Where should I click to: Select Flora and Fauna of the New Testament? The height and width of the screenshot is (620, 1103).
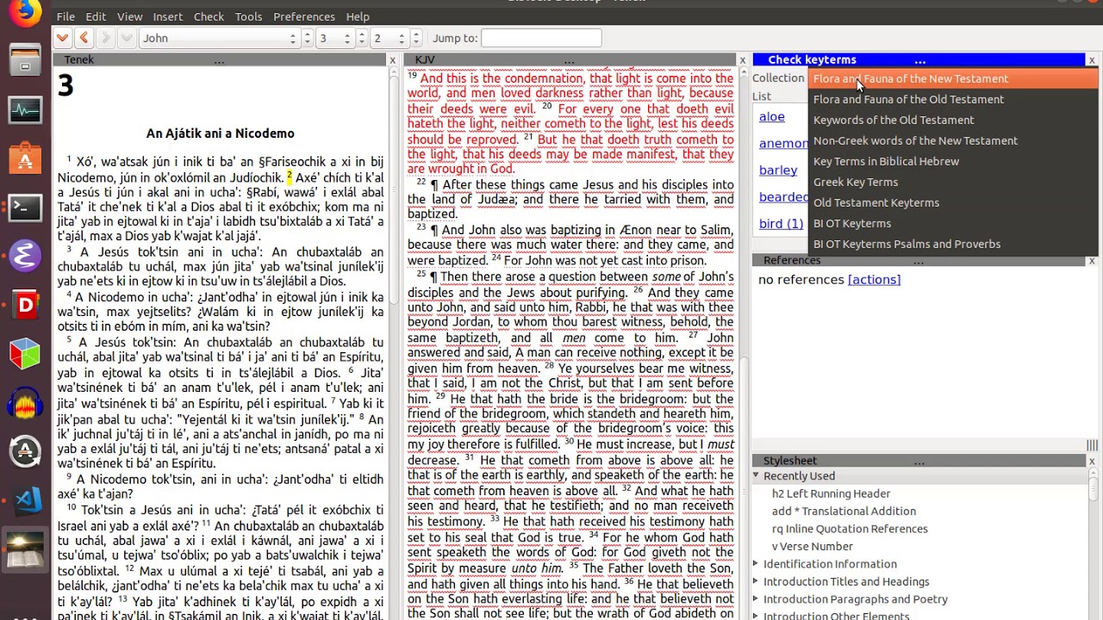click(x=953, y=78)
